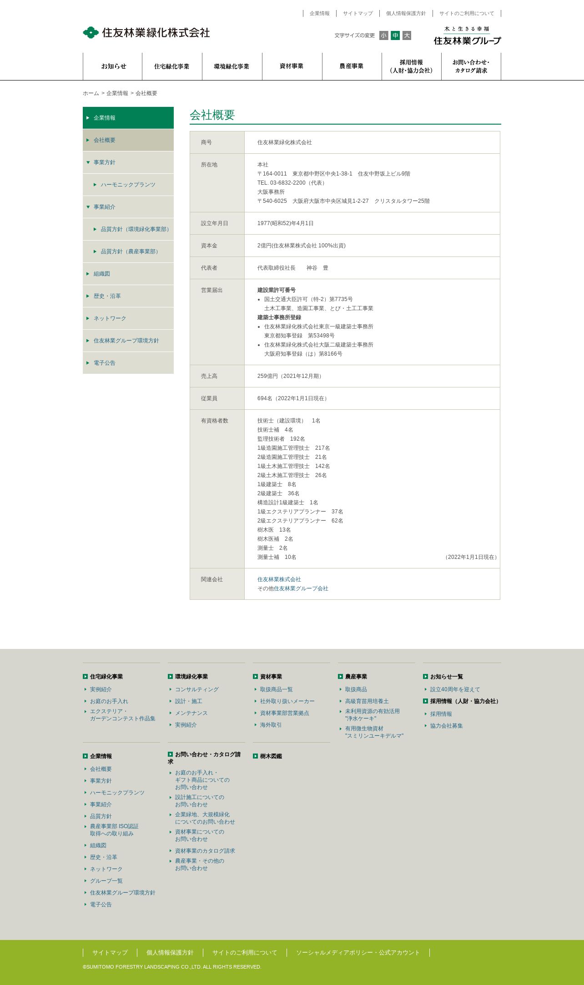Open footer 協力会社募集 link
The image size is (584, 985).
point(447,726)
